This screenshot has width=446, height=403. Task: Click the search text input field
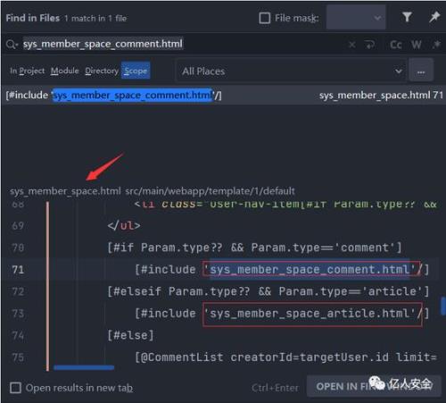[x=185, y=44]
